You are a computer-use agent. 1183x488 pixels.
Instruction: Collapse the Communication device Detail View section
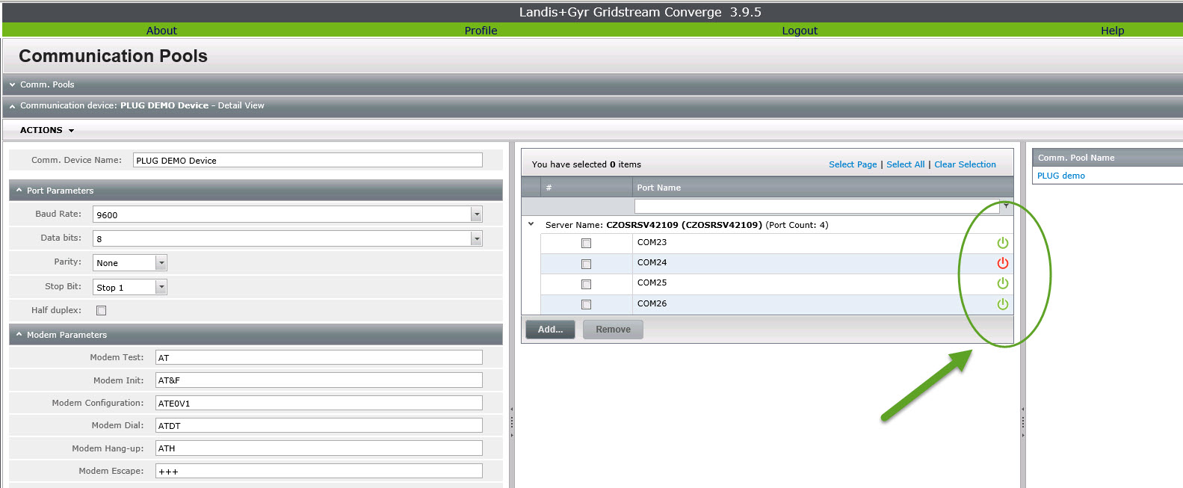(12, 106)
